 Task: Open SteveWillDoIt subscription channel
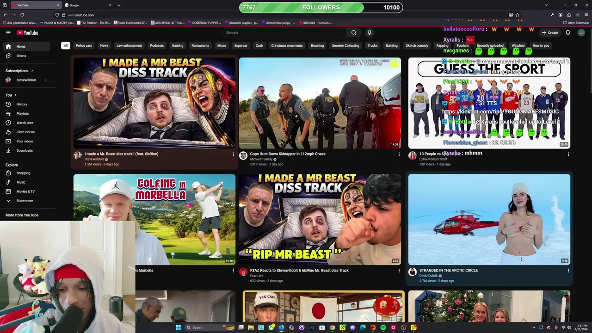click(x=27, y=80)
